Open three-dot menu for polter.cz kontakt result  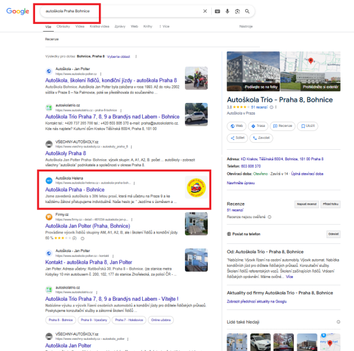click(x=113, y=256)
